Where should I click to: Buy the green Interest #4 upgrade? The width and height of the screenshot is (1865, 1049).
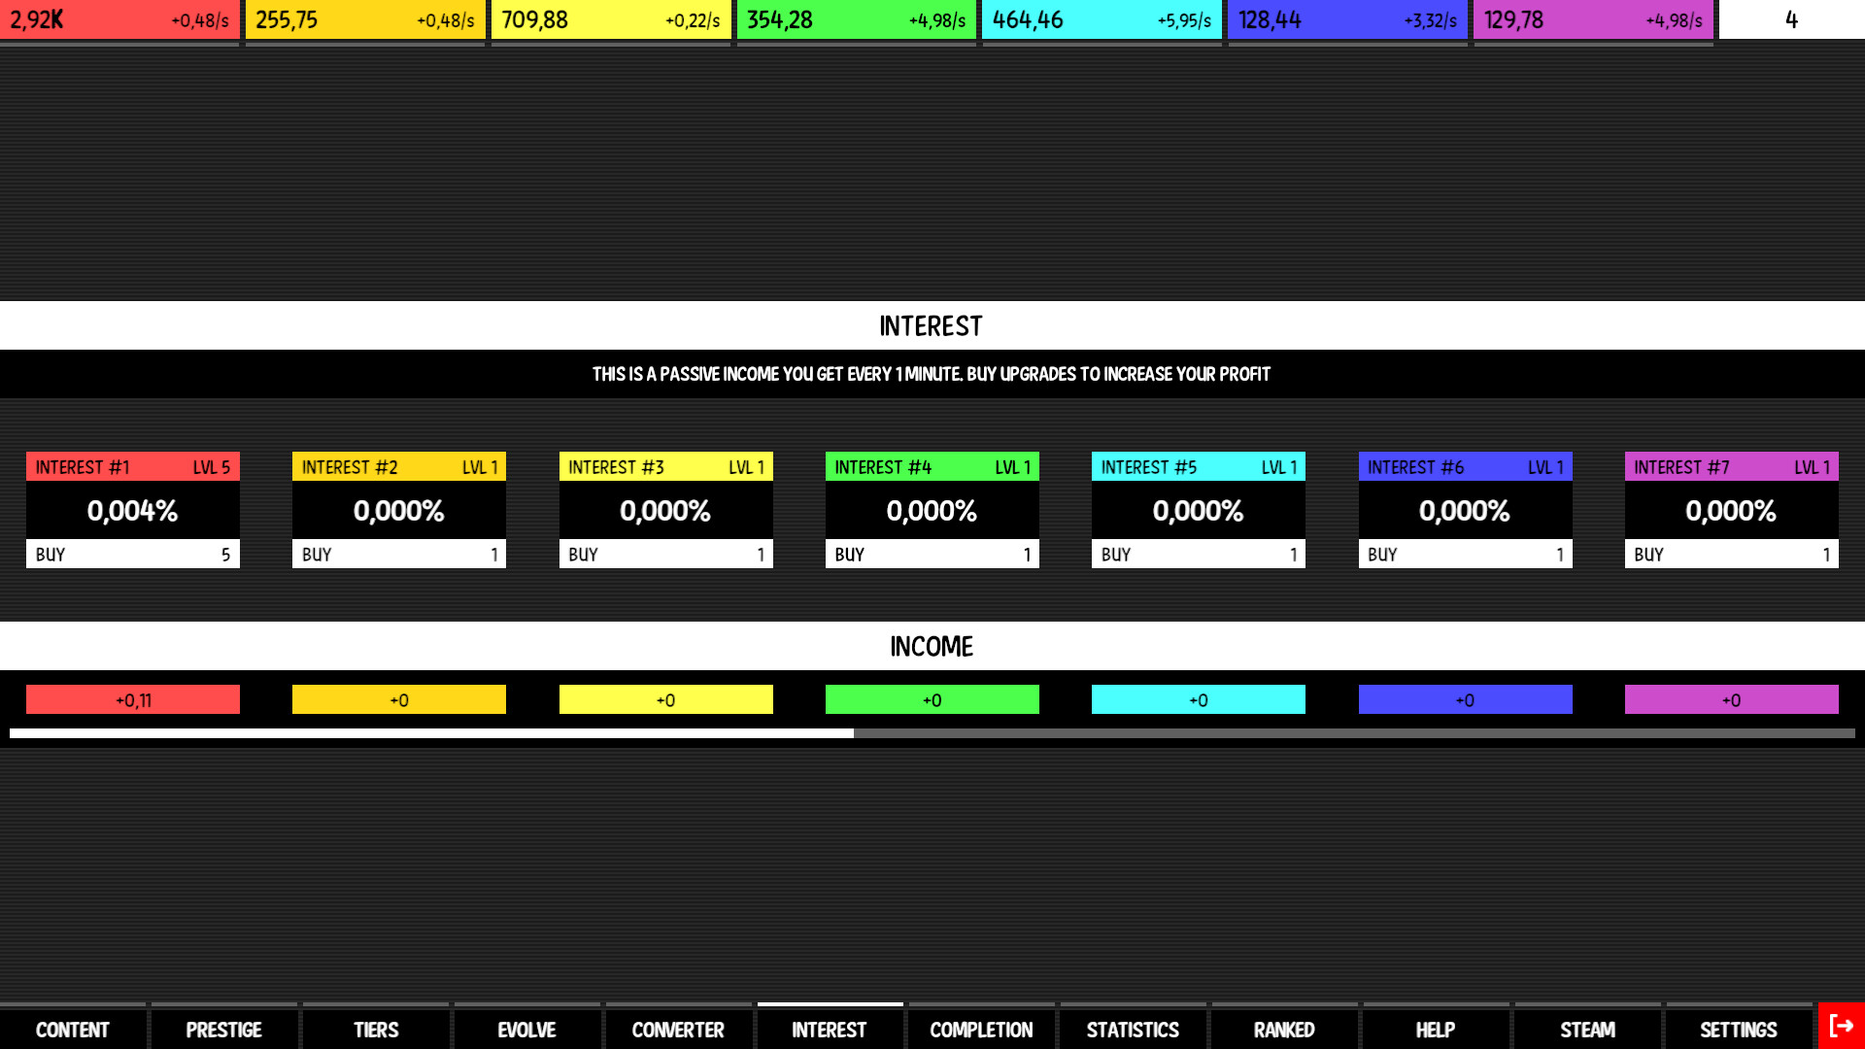[932, 554]
